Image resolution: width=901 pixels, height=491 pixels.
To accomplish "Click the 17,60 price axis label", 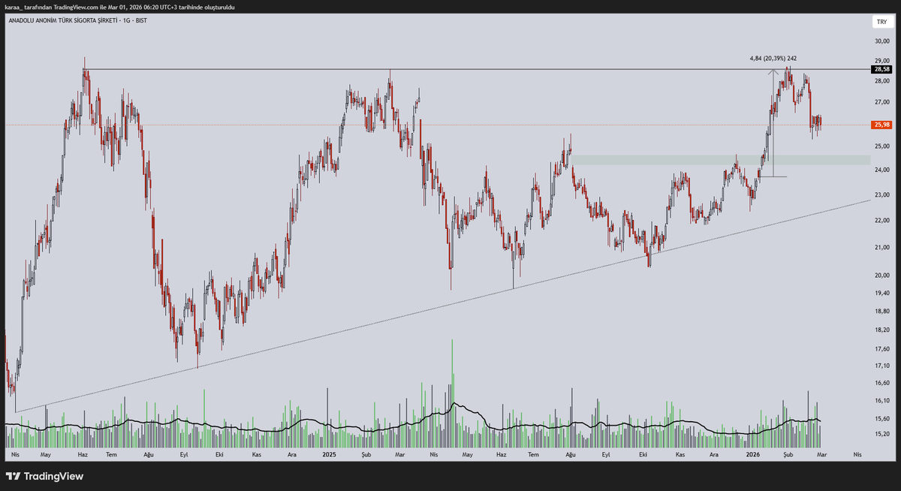I will [x=881, y=348].
